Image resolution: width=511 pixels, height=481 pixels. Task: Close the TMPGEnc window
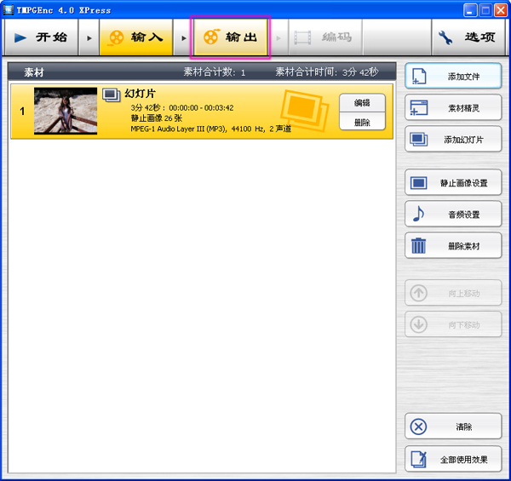click(500, 10)
